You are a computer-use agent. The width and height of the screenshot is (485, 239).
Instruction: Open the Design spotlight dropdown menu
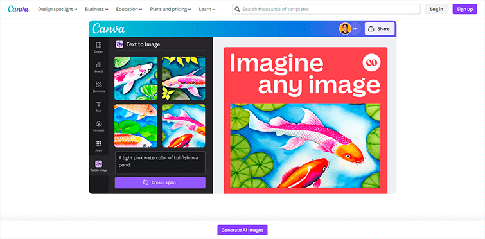[x=58, y=9]
